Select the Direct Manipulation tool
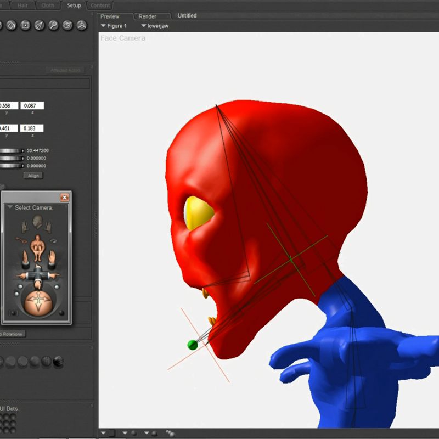The height and width of the screenshot is (439, 439). [x=81, y=25]
